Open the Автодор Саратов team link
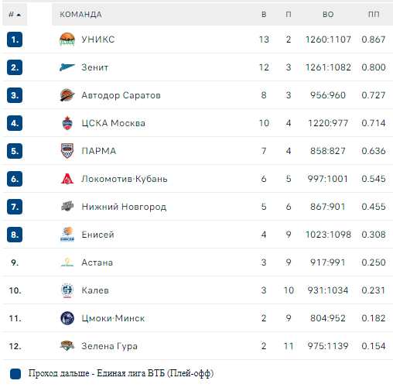 (x=121, y=95)
